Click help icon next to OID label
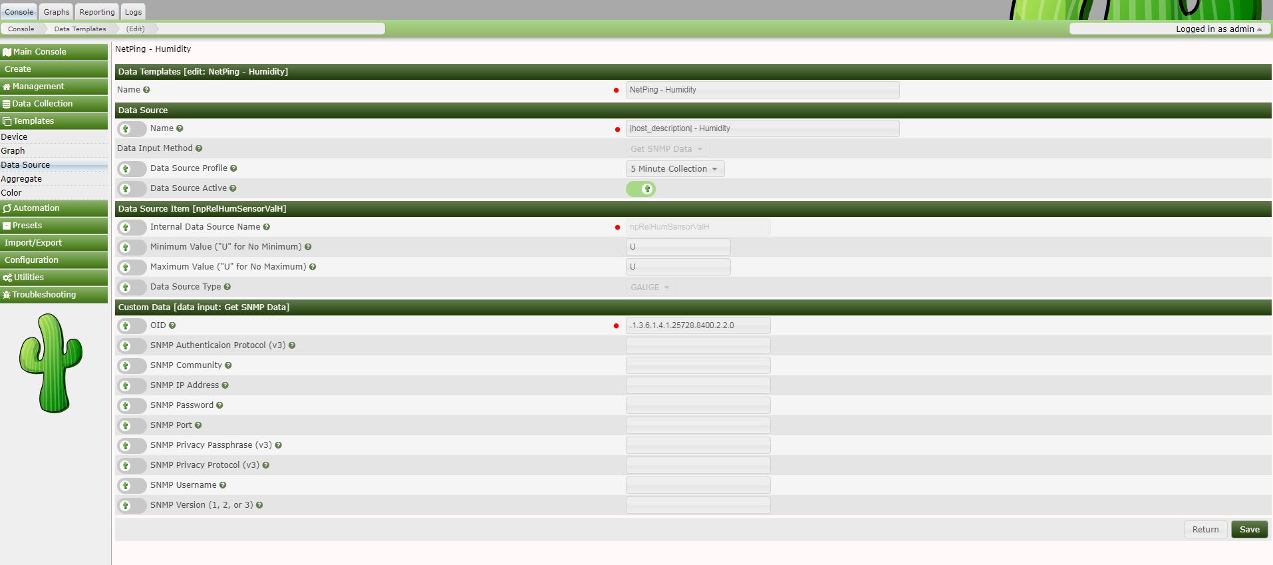 tap(172, 325)
